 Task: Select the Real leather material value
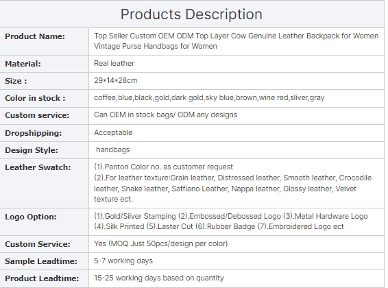click(114, 63)
